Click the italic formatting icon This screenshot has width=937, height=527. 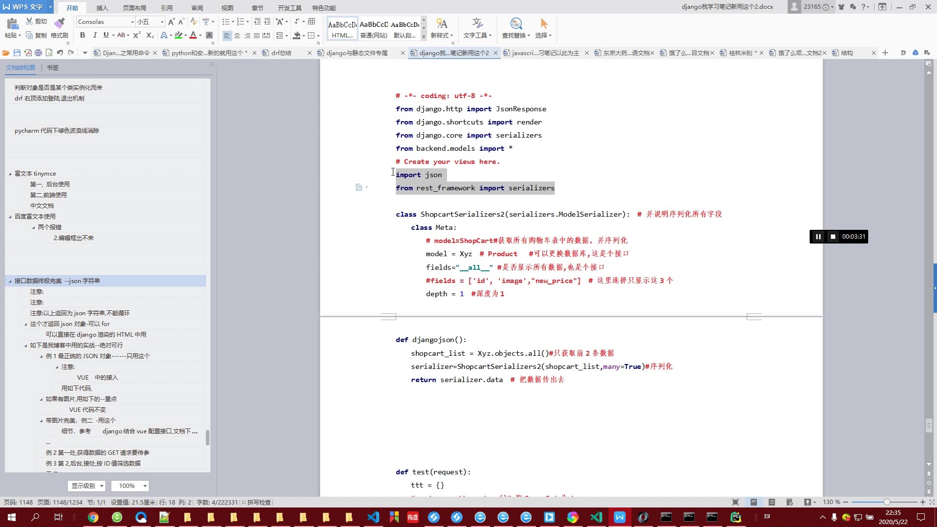pyautogui.click(x=95, y=35)
